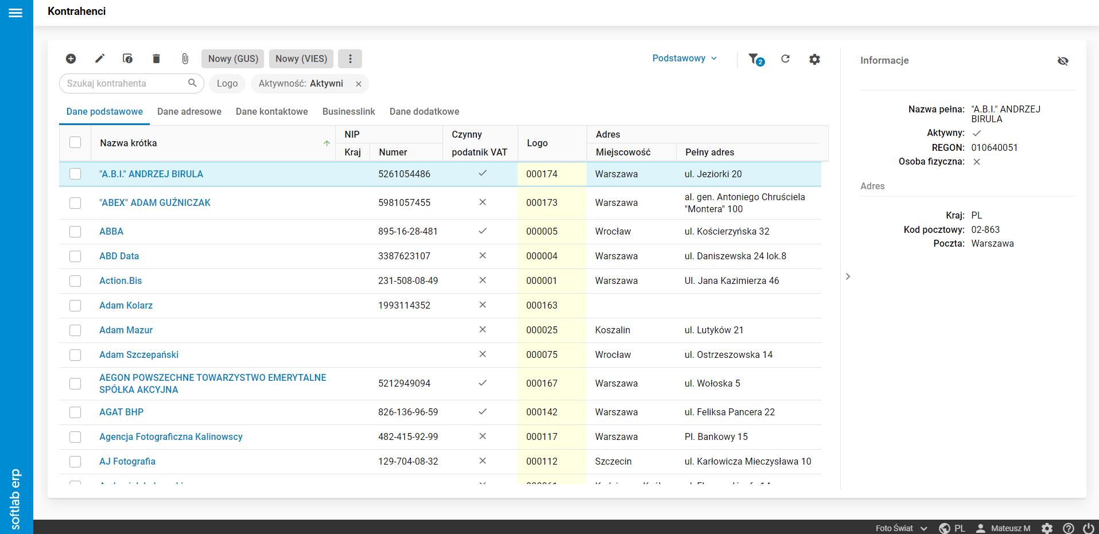Check the ABBA row checkbox
Screen dimensions: 1099x534
pos(75,232)
